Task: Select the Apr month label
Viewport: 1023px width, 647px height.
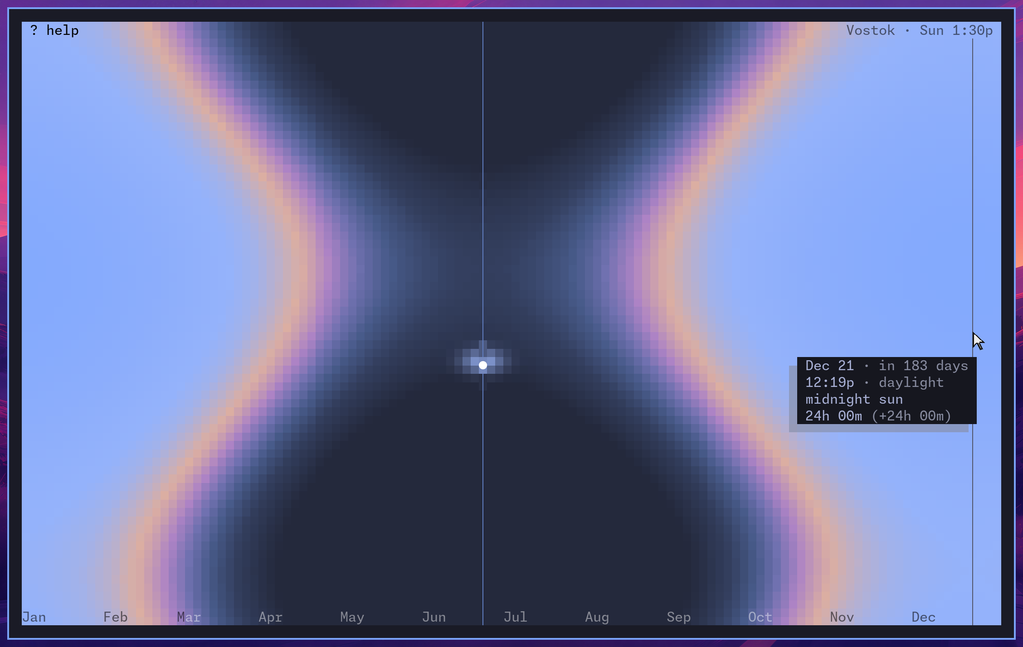Action: coord(271,617)
